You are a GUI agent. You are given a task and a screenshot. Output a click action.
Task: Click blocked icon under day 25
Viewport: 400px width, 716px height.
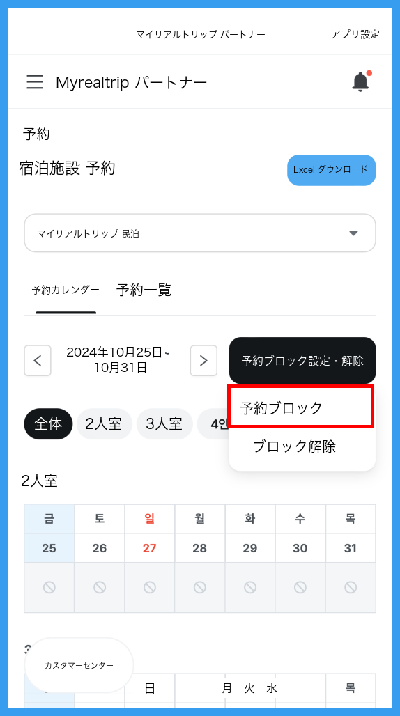pos(49,587)
